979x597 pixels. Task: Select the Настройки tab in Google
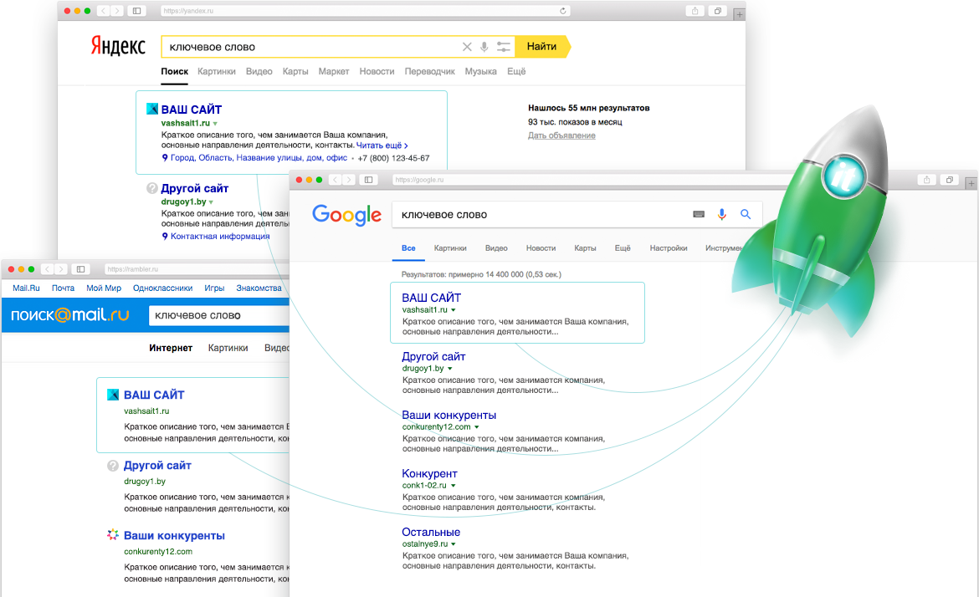click(x=668, y=247)
